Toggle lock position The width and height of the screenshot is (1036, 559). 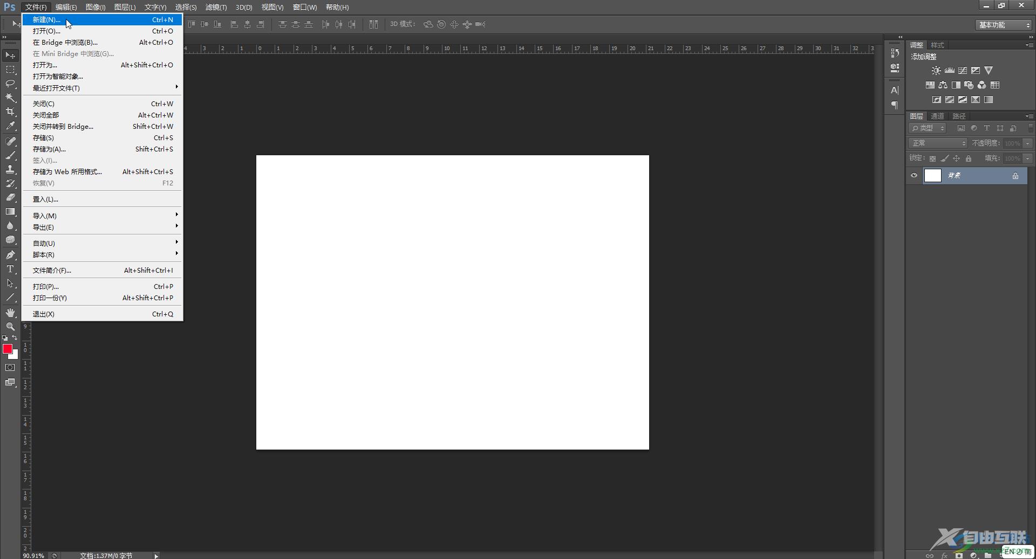[957, 158]
